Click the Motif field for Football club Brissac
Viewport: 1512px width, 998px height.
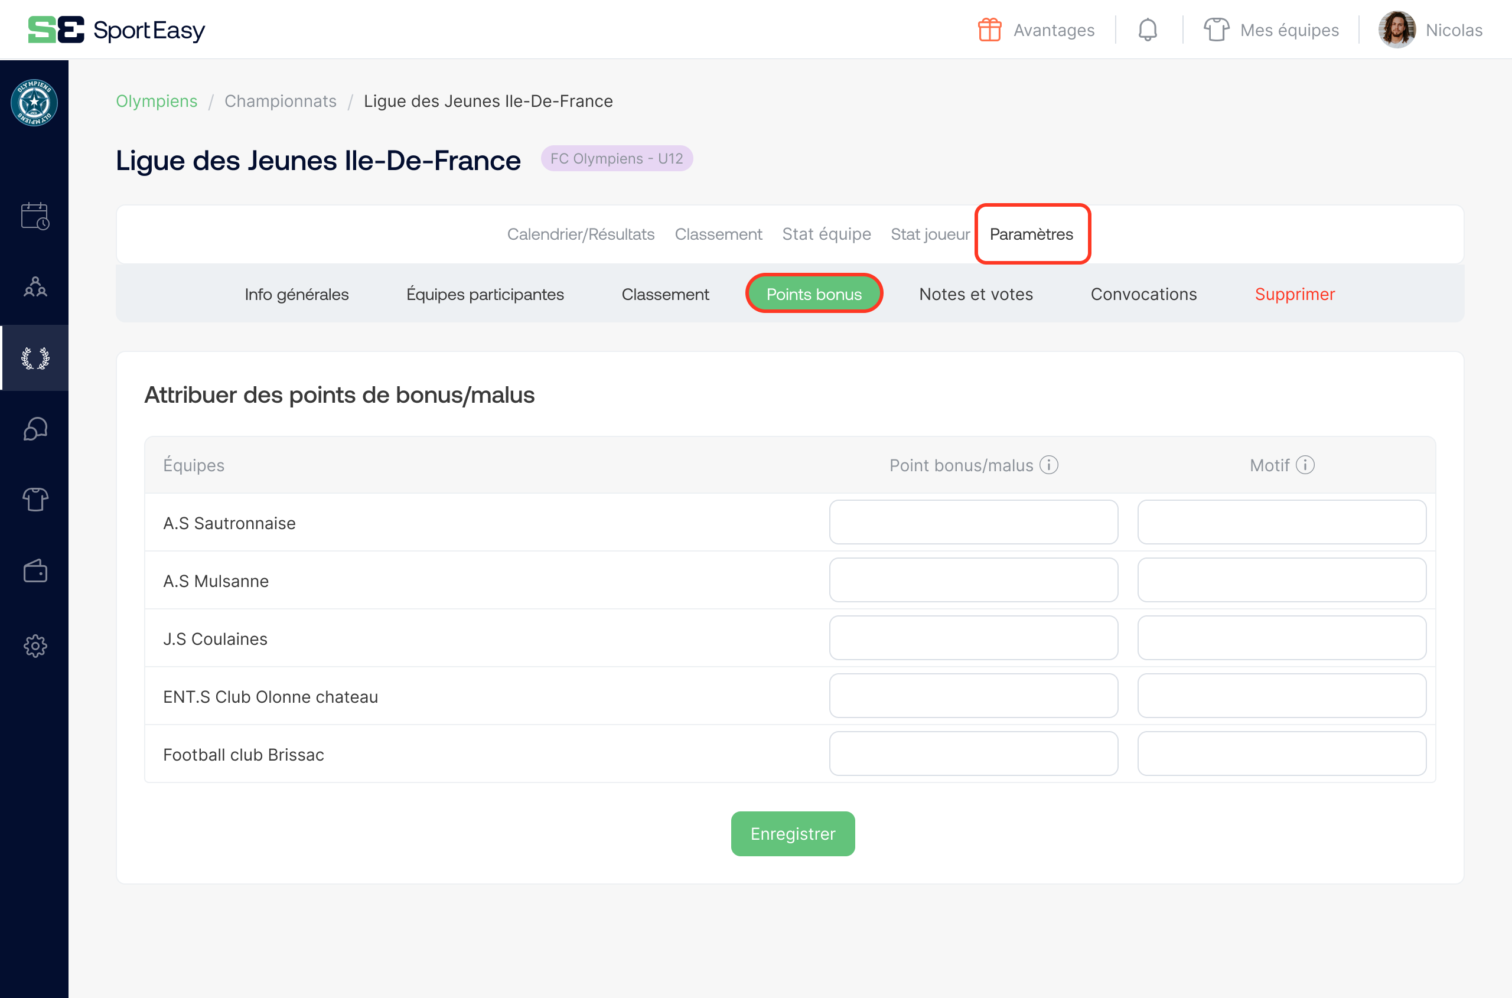(x=1282, y=754)
